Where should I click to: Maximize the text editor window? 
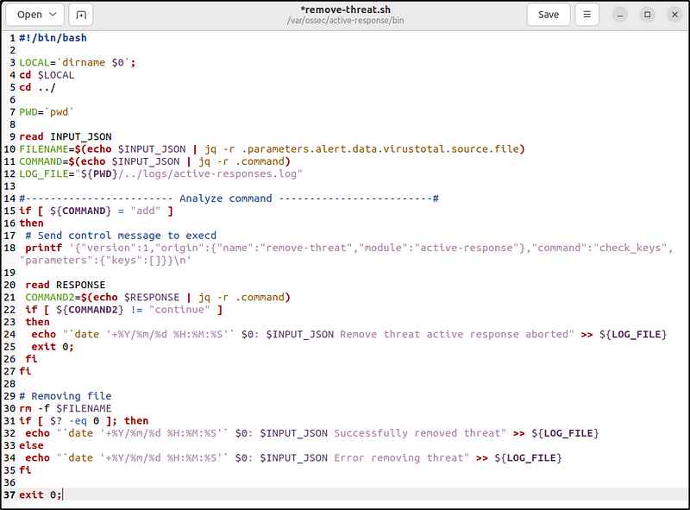tap(648, 15)
